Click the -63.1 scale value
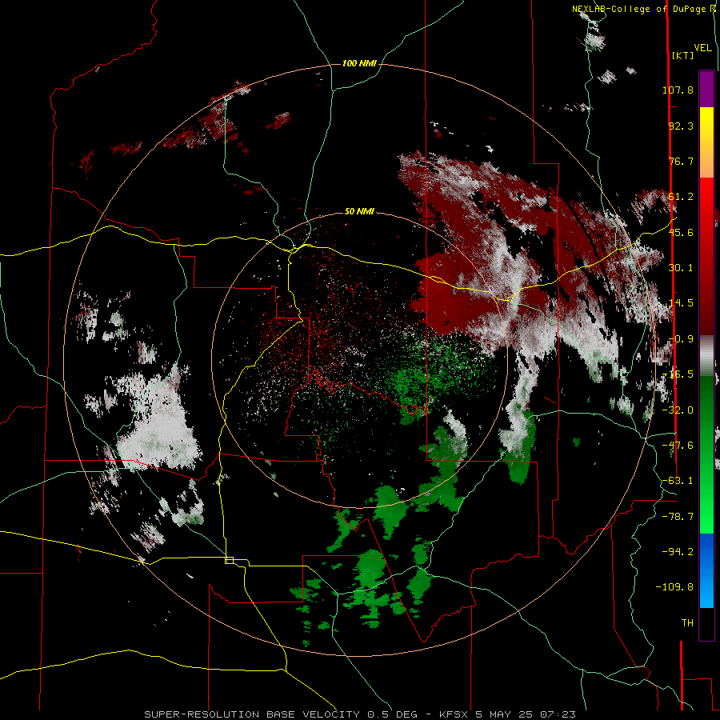The height and width of the screenshot is (720, 720). (678, 481)
